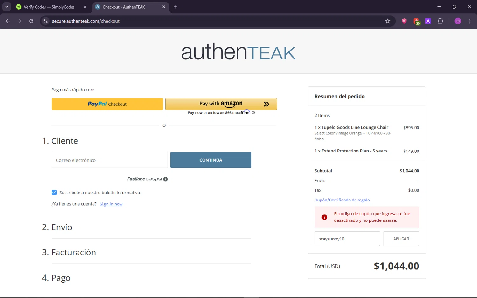Click the browser forward arrow
Screen dimensions: 477x298
point(19,21)
